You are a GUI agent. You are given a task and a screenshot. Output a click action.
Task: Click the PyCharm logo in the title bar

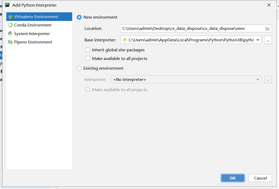click(7, 5)
